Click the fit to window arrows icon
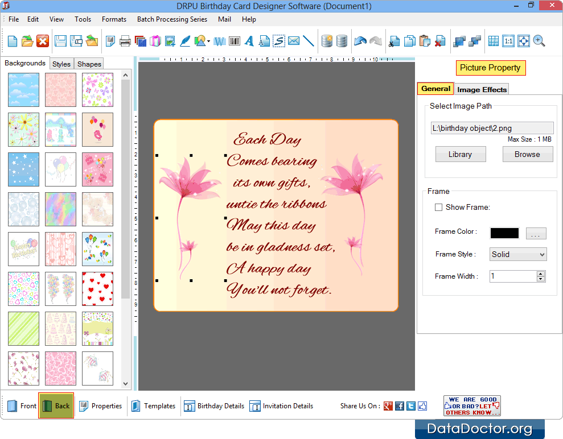The image size is (563, 439). 524,42
